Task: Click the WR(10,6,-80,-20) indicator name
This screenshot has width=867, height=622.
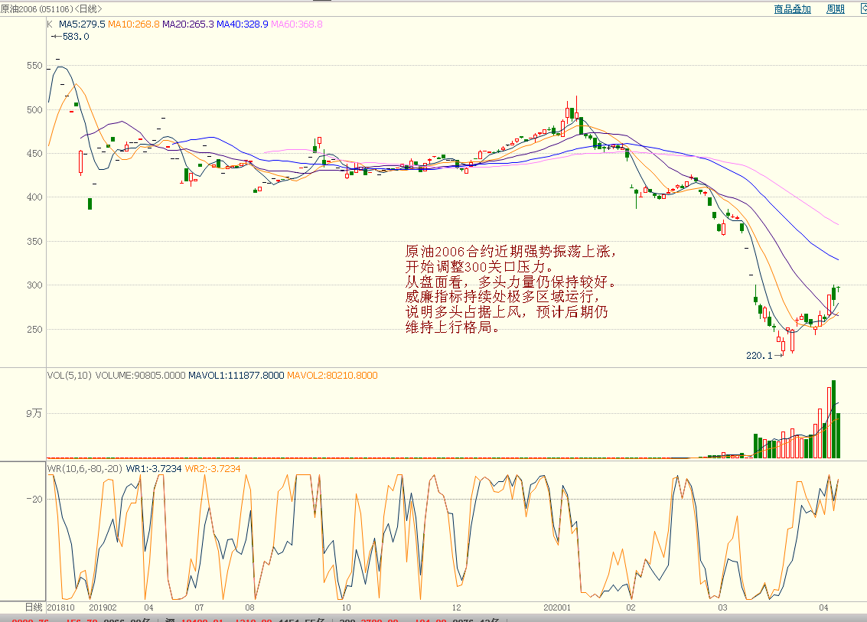Action: (85, 469)
